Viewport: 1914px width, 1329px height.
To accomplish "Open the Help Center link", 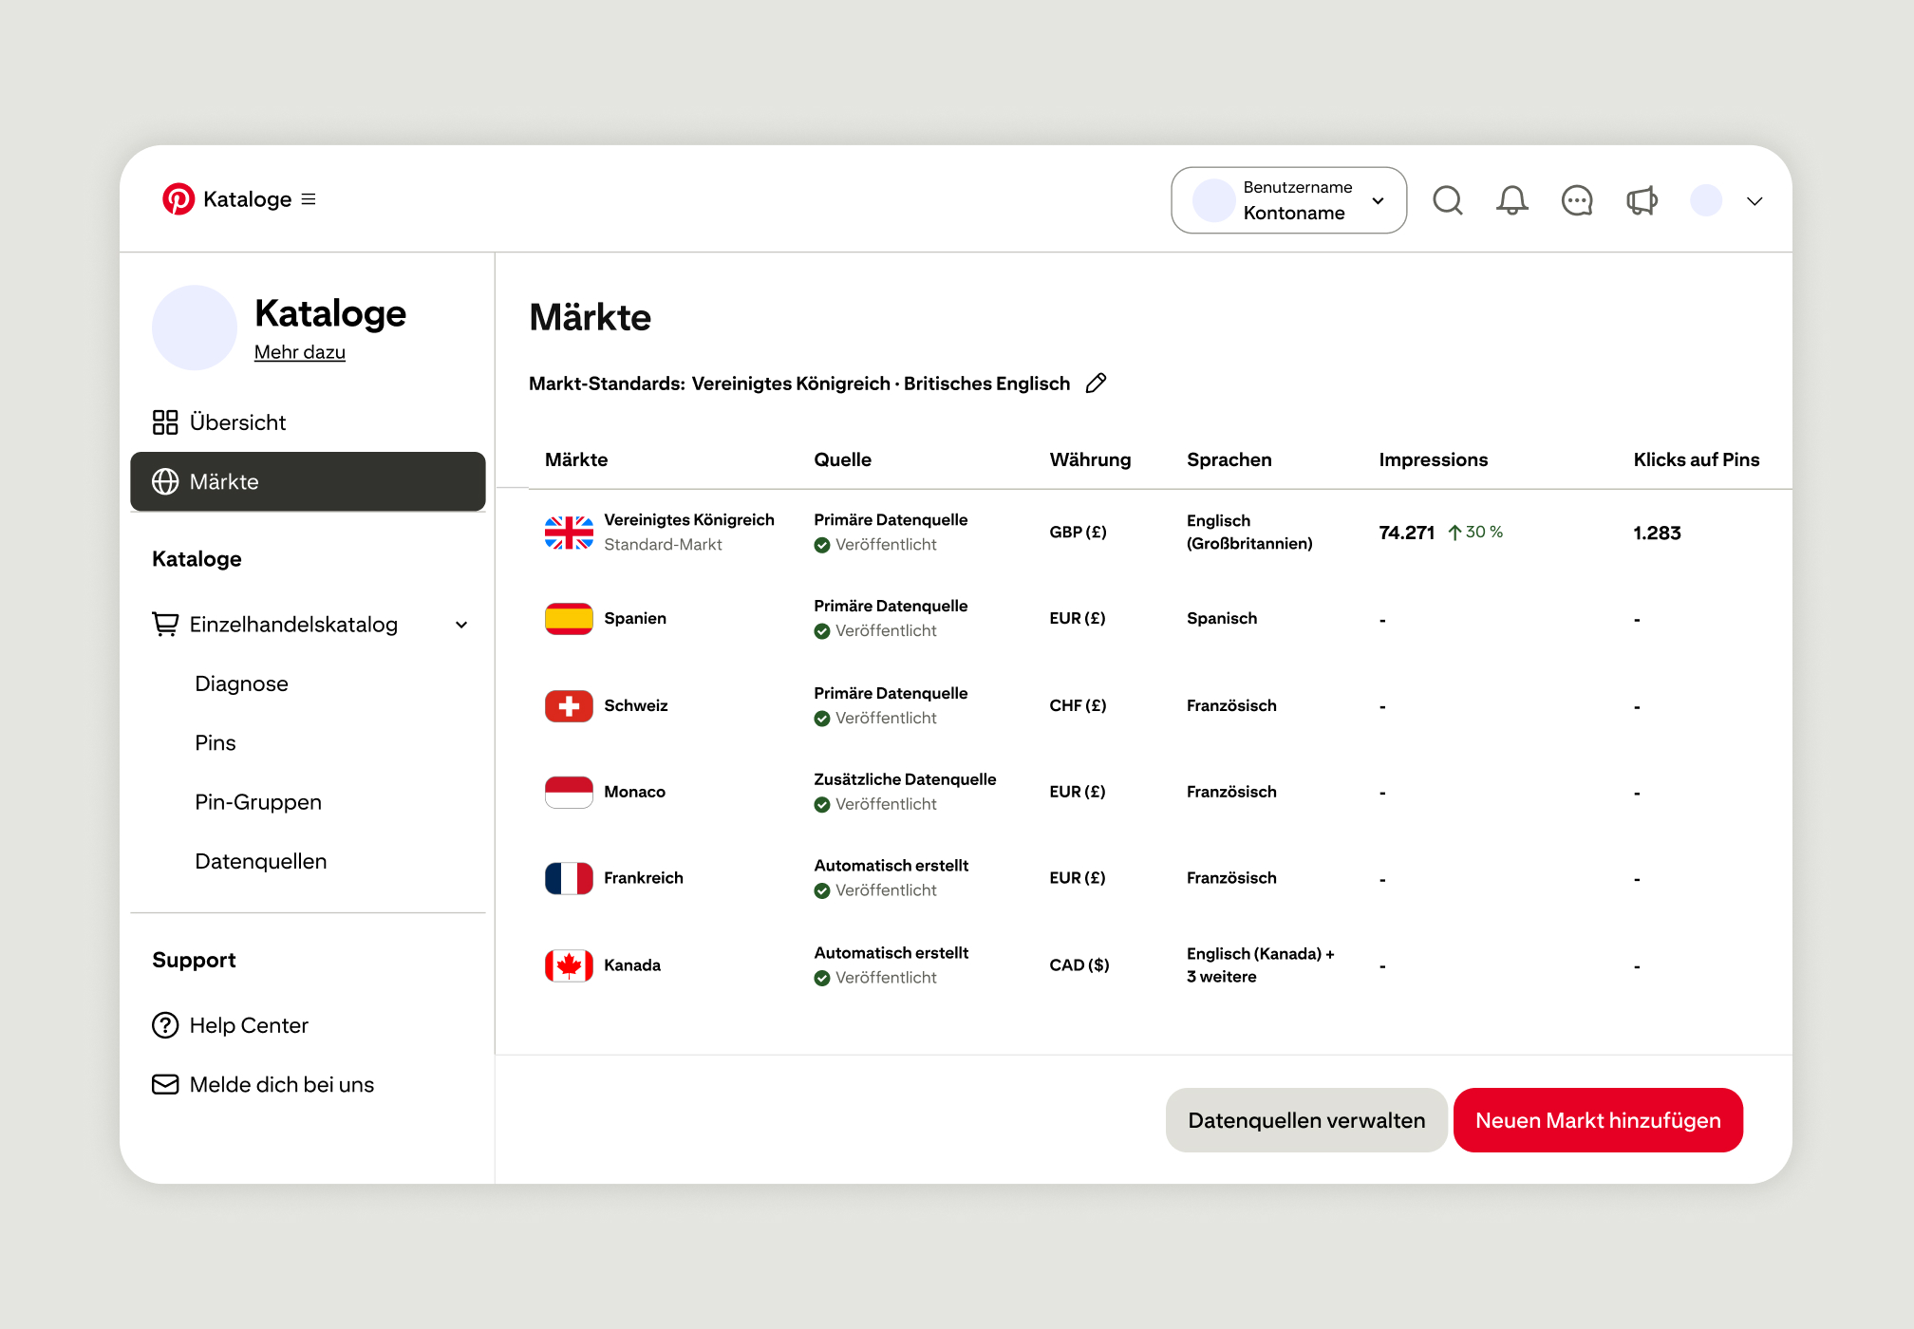I will 249,1025.
